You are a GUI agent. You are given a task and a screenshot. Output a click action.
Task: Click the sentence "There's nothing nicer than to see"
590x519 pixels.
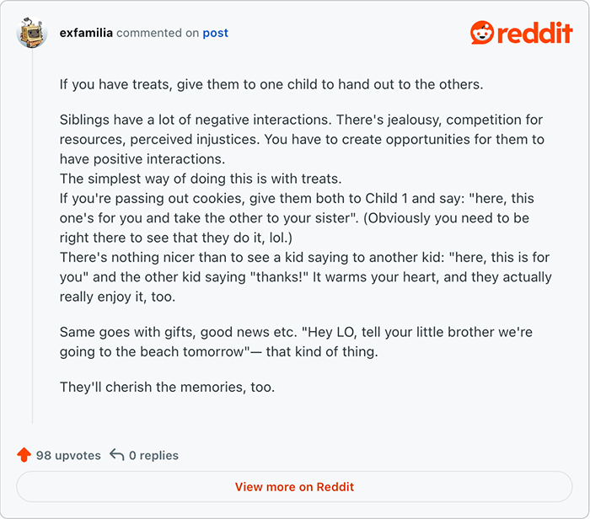tap(305, 277)
